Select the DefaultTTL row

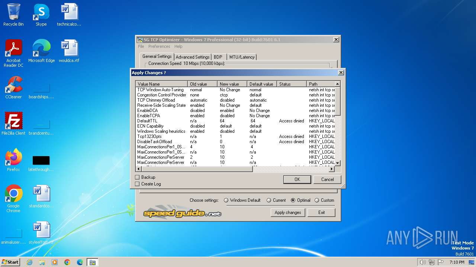coord(235,121)
